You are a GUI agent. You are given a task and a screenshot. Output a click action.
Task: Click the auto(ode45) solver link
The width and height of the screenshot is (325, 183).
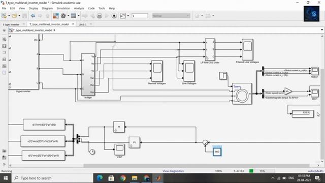pos(315,171)
